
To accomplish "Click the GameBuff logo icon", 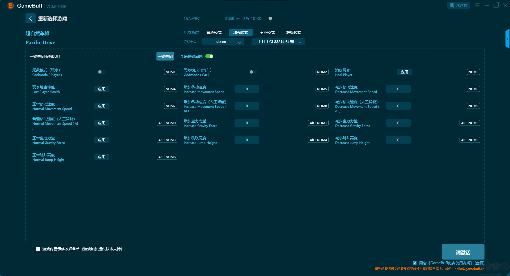I will [10, 6].
